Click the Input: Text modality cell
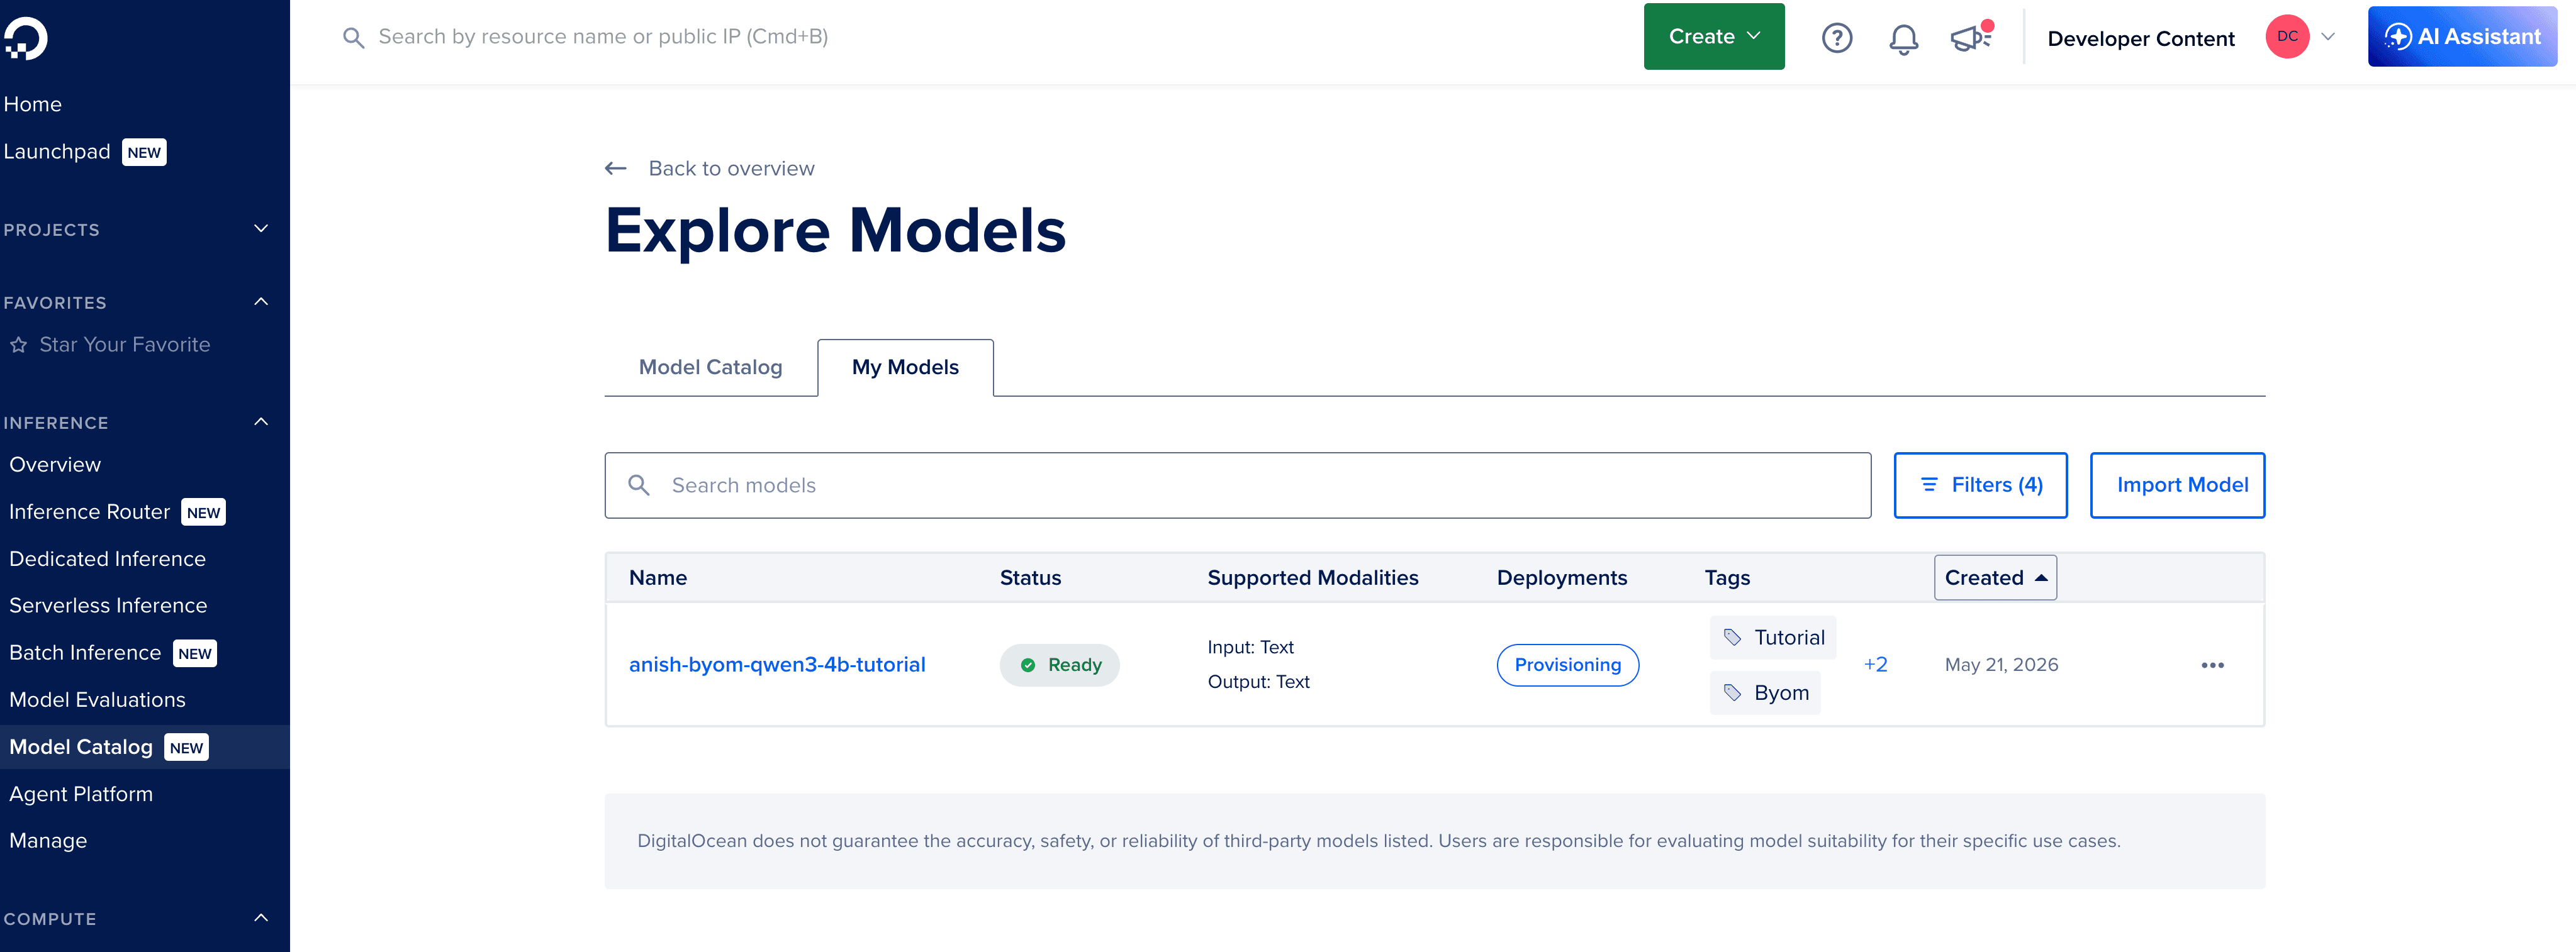 (1250, 647)
